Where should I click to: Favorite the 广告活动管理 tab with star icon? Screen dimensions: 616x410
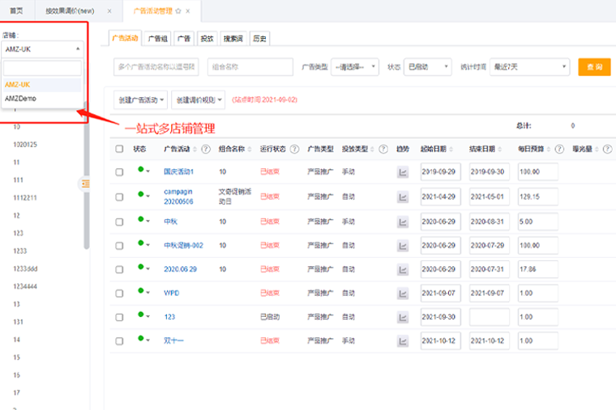pyautogui.click(x=178, y=11)
